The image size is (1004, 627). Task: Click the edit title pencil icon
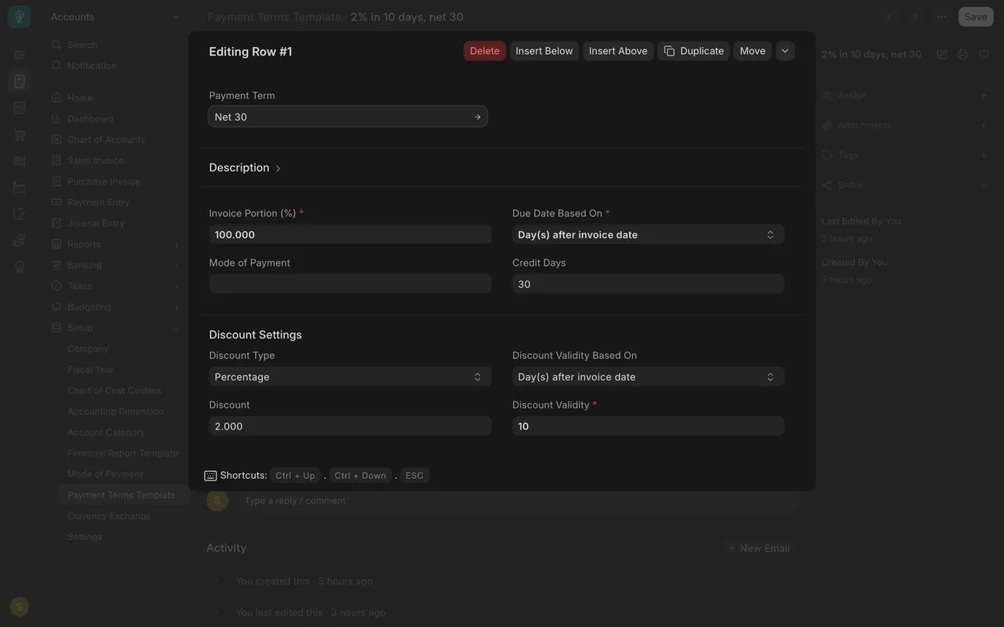pyautogui.click(x=942, y=54)
